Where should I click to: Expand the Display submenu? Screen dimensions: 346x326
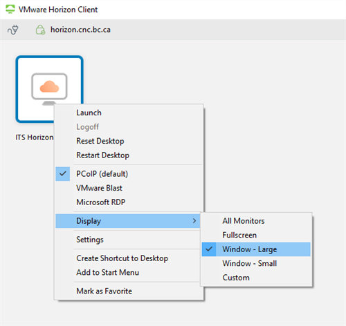(128, 221)
